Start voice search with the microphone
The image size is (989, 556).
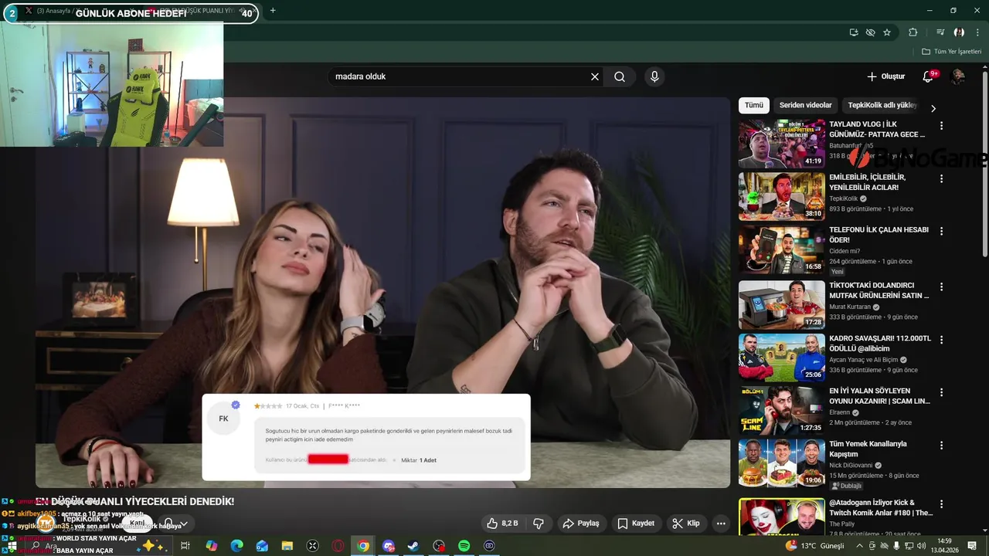tap(654, 76)
